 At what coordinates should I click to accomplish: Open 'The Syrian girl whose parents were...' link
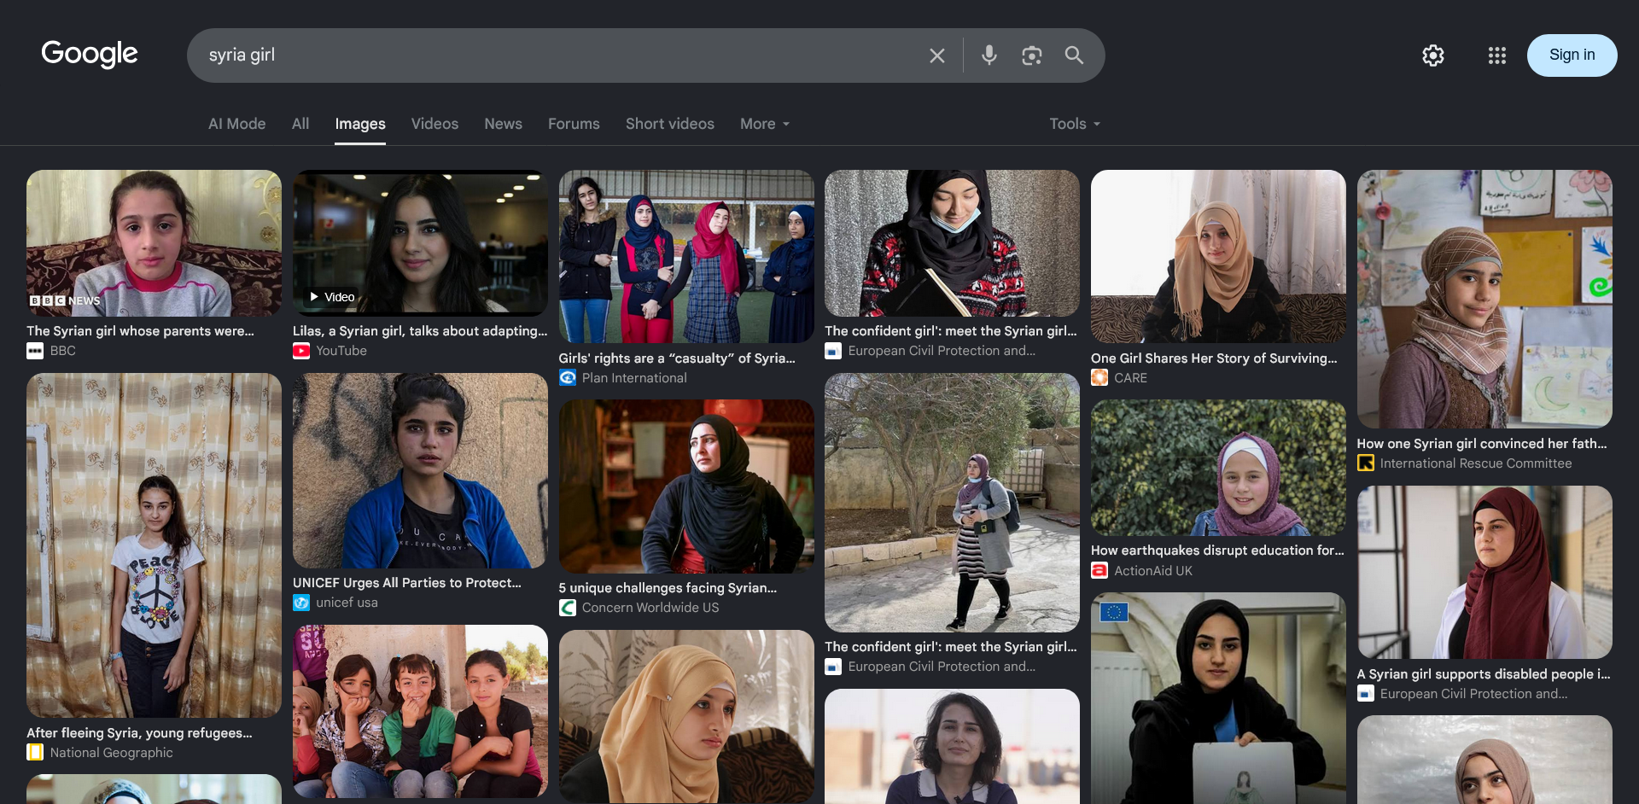(140, 331)
